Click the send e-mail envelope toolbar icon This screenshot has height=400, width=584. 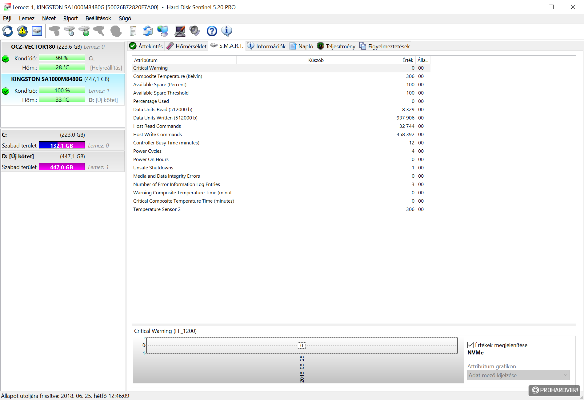(148, 31)
